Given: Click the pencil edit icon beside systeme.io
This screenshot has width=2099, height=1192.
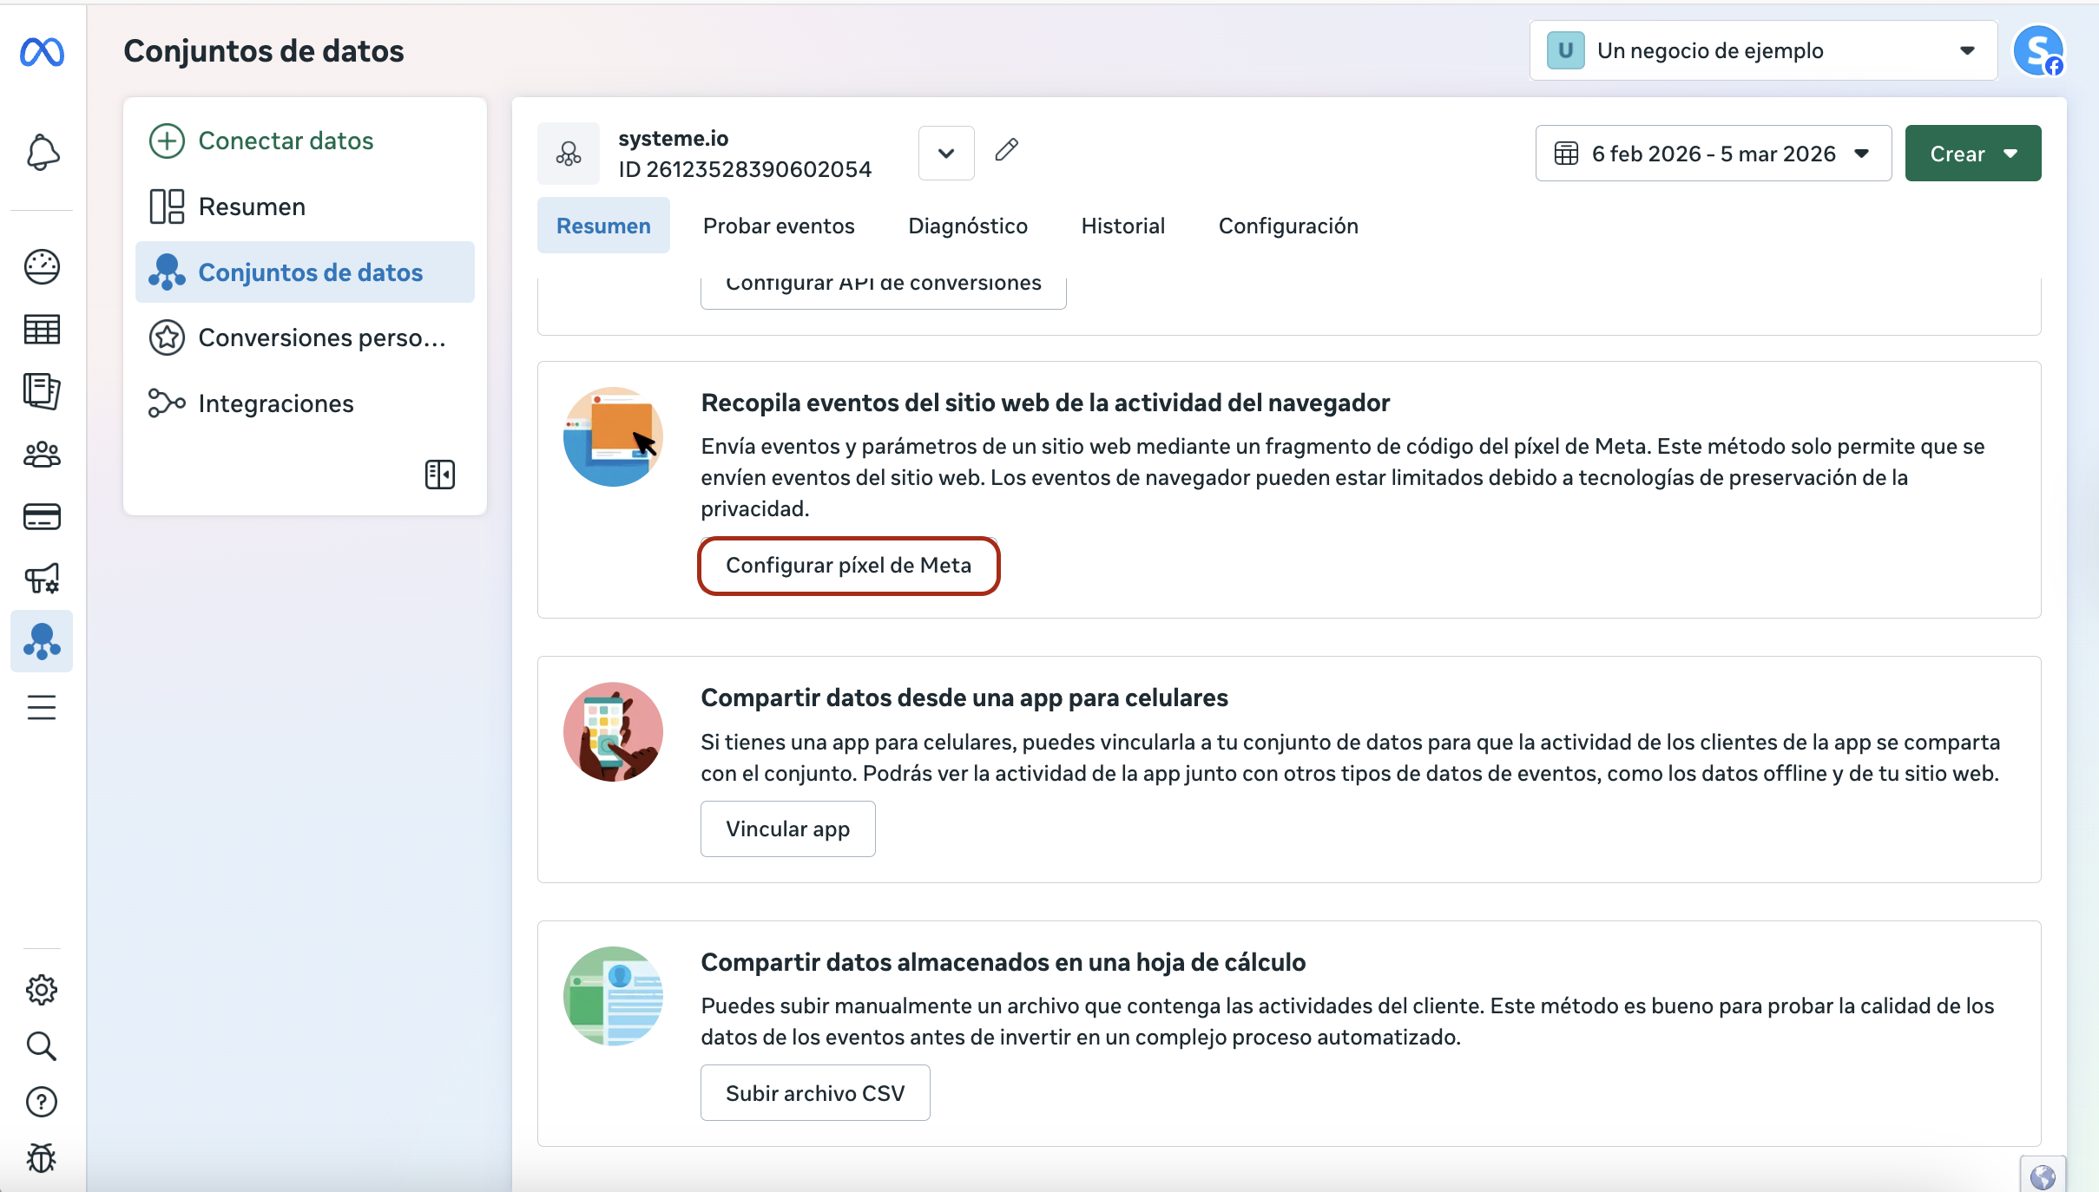Looking at the screenshot, I should [x=1006, y=151].
